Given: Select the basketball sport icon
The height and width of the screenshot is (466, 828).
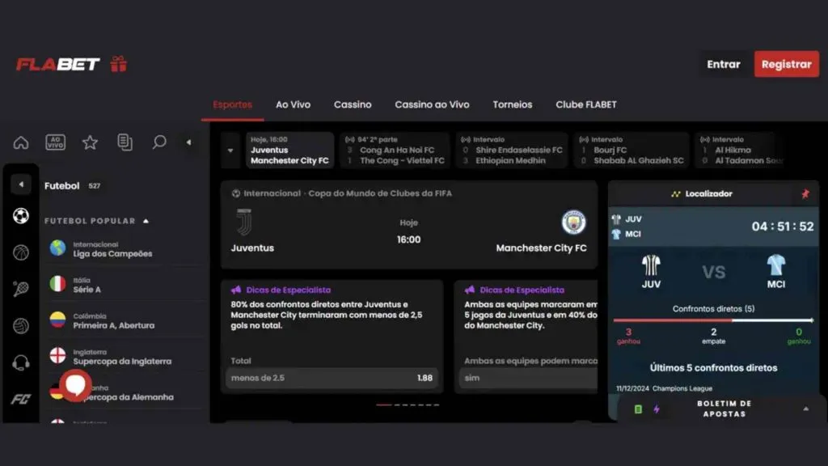Looking at the screenshot, I should pos(21,252).
